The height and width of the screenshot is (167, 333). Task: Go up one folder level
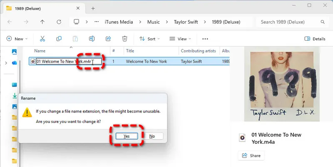tap(42, 22)
